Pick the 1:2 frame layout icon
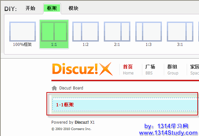The image size is (199, 136). click(x=86, y=32)
